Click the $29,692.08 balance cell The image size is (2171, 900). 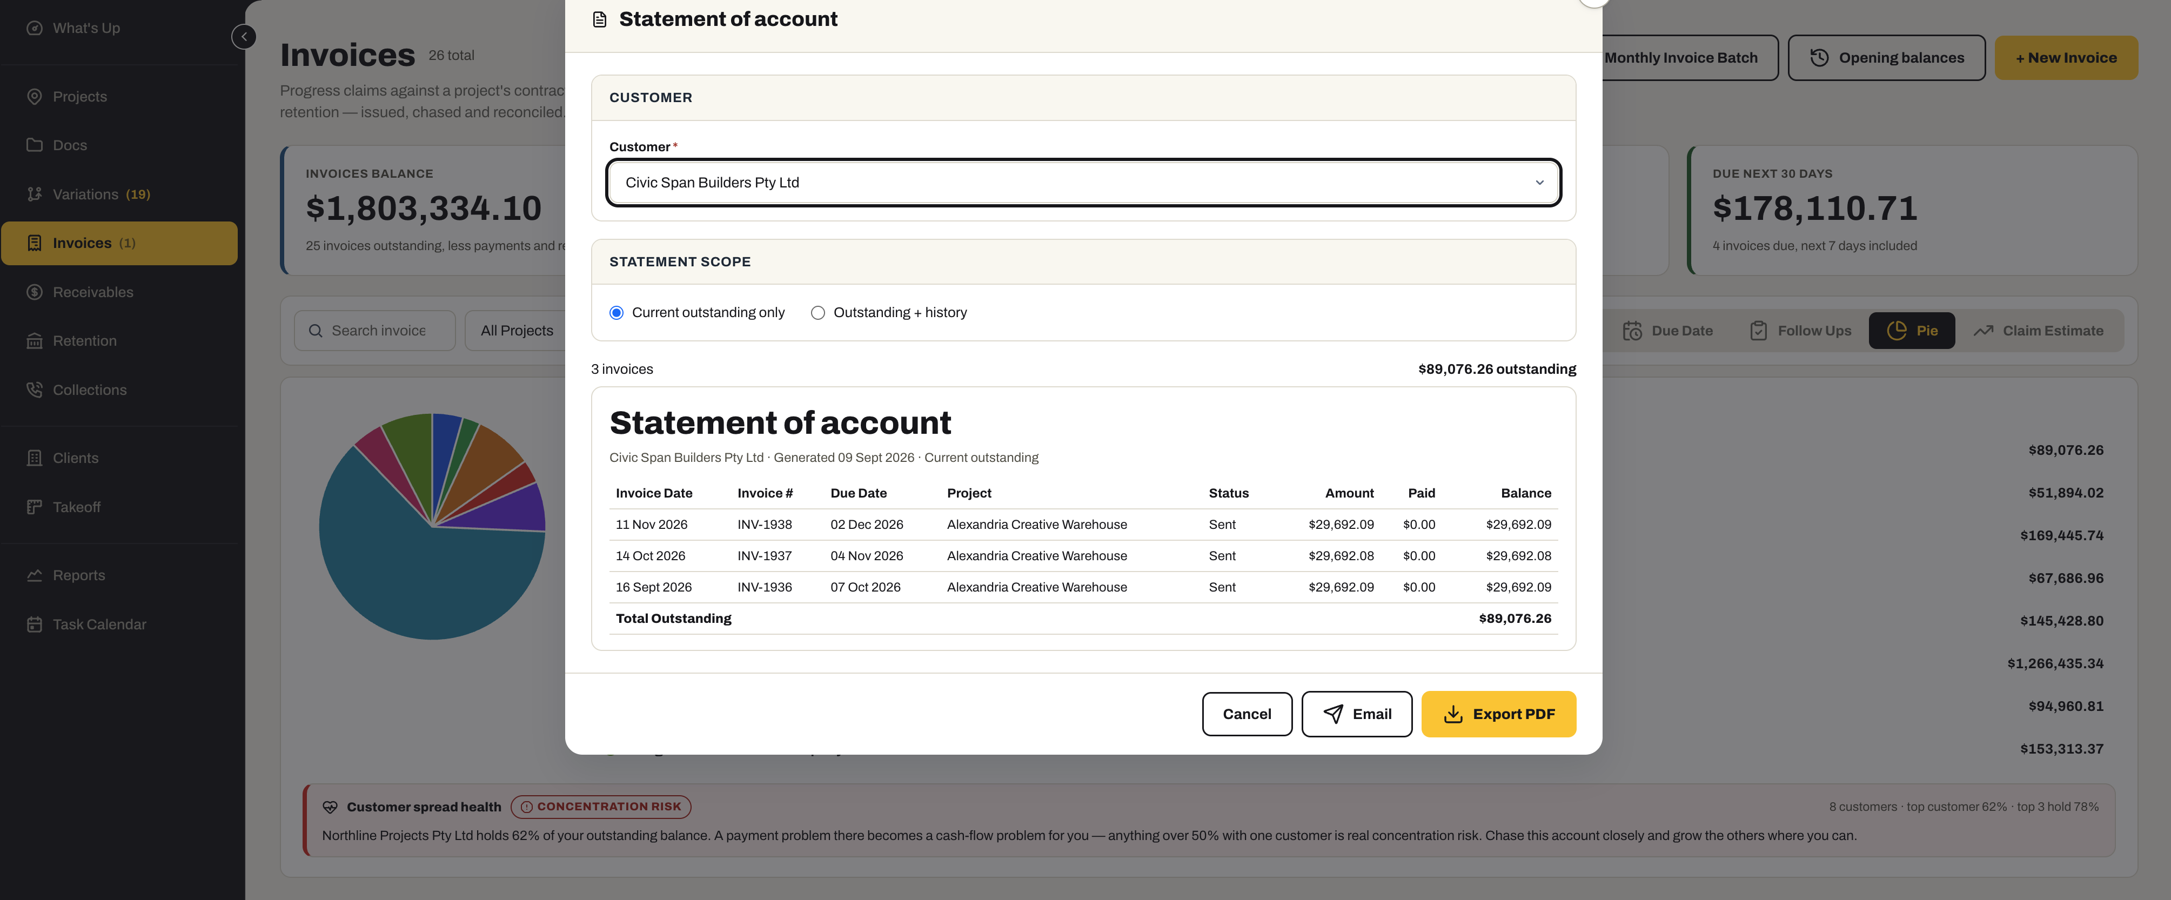(1518, 556)
